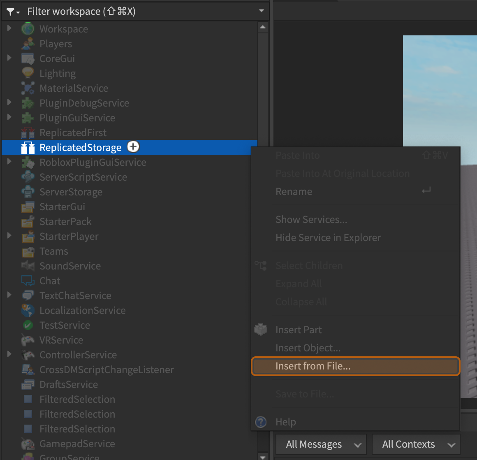Open the All Contexts dropdown
The image size is (477, 460).
(x=415, y=444)
